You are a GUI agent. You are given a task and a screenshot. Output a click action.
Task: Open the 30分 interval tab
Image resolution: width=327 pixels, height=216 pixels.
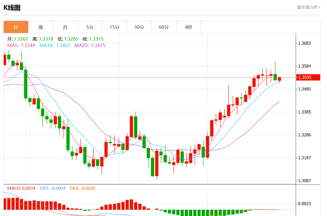[x=139, y=27]
